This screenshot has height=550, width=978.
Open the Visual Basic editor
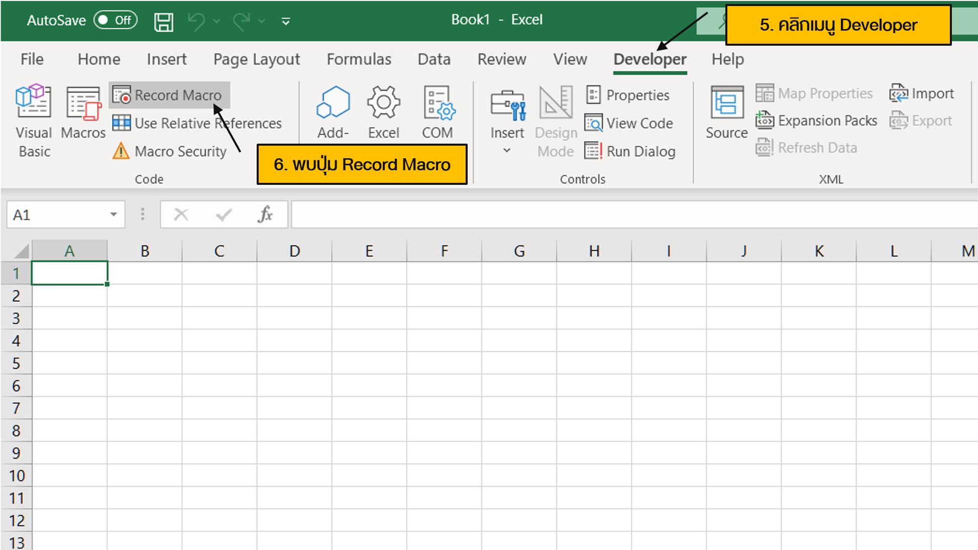pos(34,121)
